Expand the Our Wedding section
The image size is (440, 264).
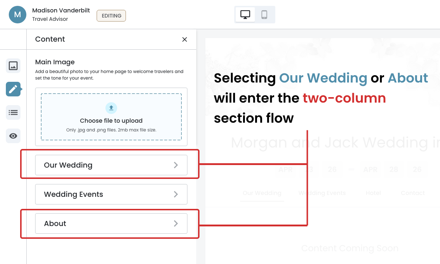(x=111, y=165)
